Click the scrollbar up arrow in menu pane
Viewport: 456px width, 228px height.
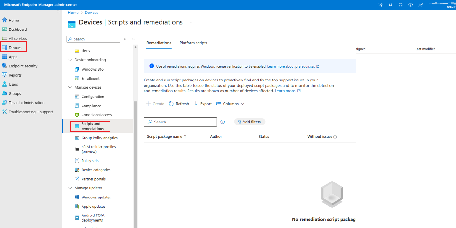pos(136,47)
